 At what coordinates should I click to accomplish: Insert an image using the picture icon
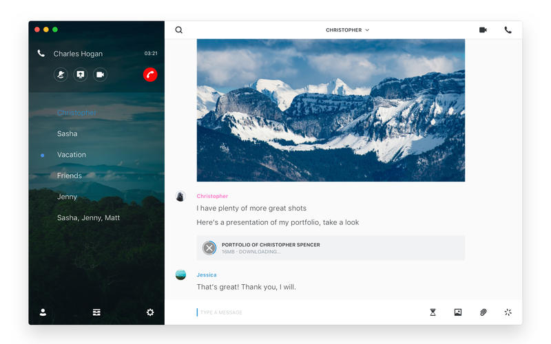tap(458, 312)
